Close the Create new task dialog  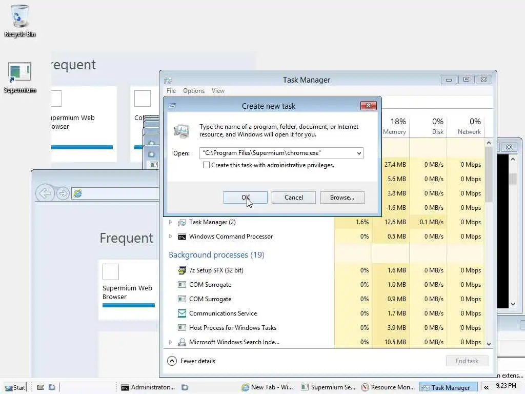pos(368,106)
